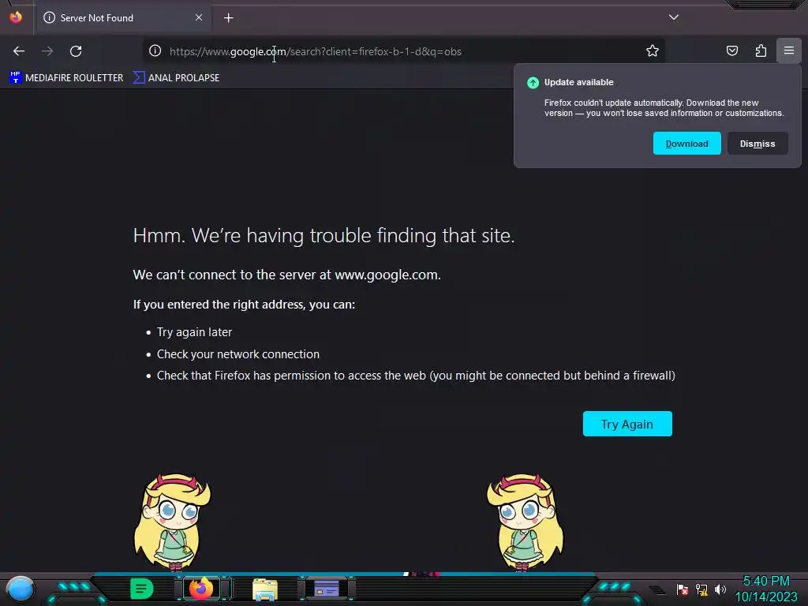Click the Firefox logo at top-left
This screenshot has height=606, width=808.
point(16,17)
